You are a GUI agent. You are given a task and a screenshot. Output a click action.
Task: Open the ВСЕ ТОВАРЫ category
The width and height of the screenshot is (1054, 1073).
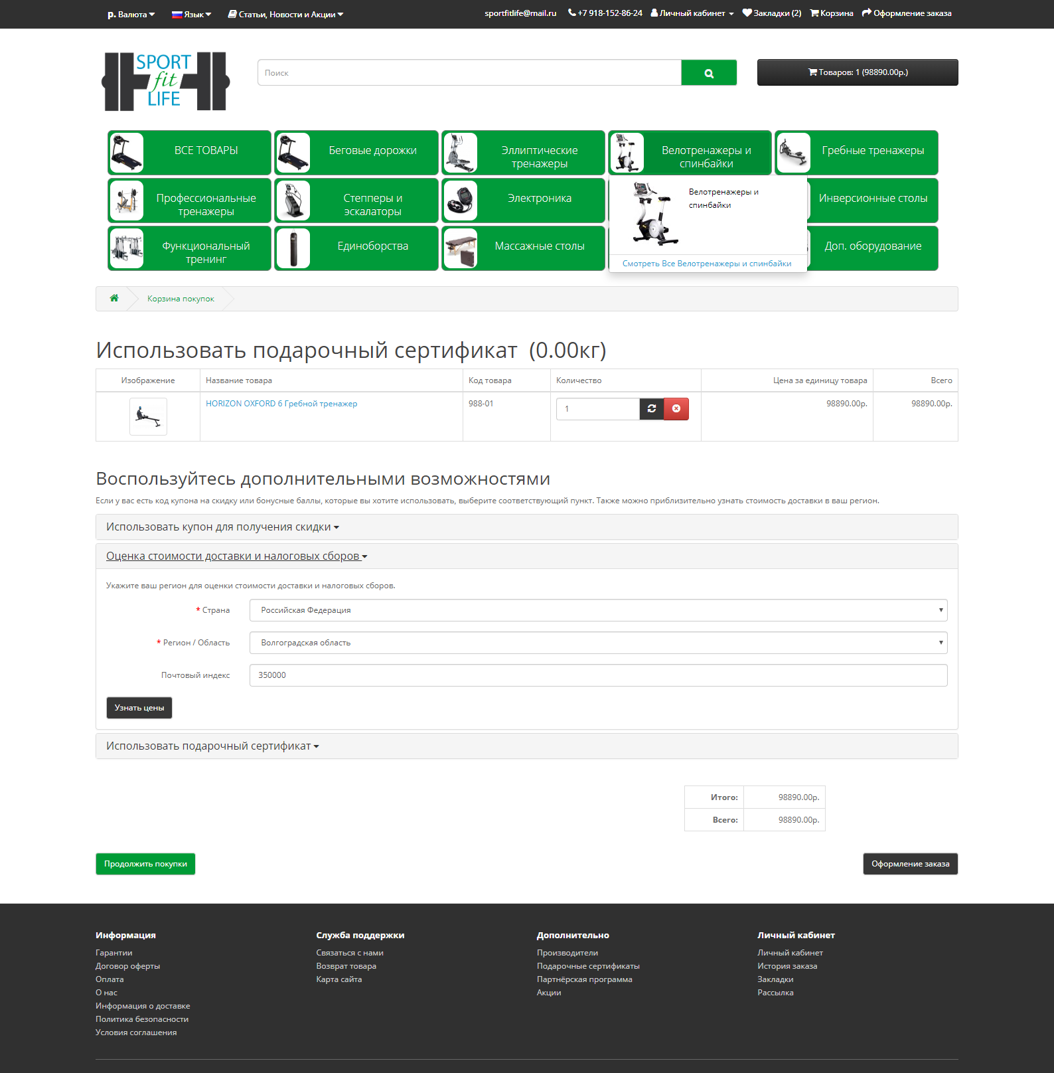(x=190, y=153)
